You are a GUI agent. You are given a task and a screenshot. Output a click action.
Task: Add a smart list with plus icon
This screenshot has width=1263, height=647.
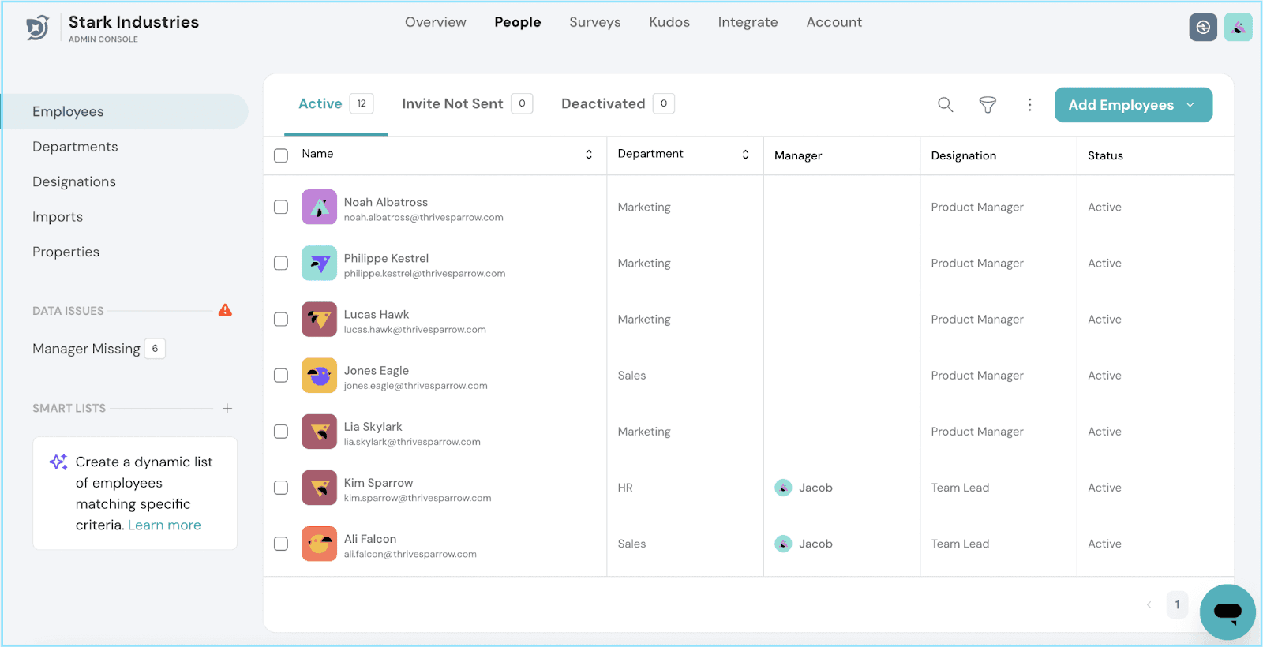[227, 408]
